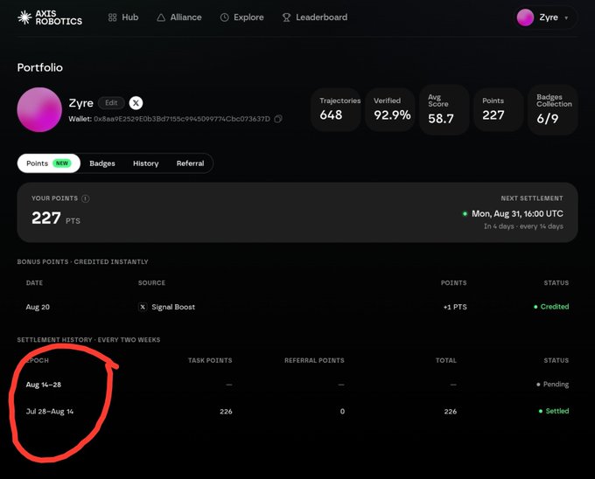Click the info icon next to Your Points
This screenshot has height=479, width=595.
(86, 198)
